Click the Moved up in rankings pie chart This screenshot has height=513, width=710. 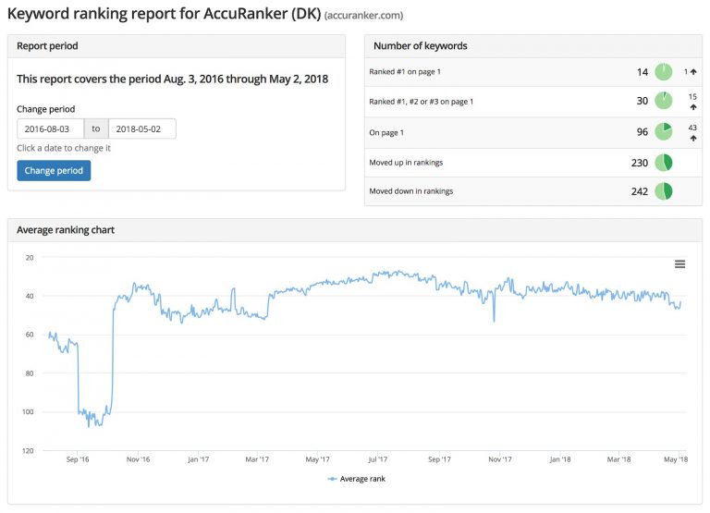pyautogui.click(x=663, y=163)
